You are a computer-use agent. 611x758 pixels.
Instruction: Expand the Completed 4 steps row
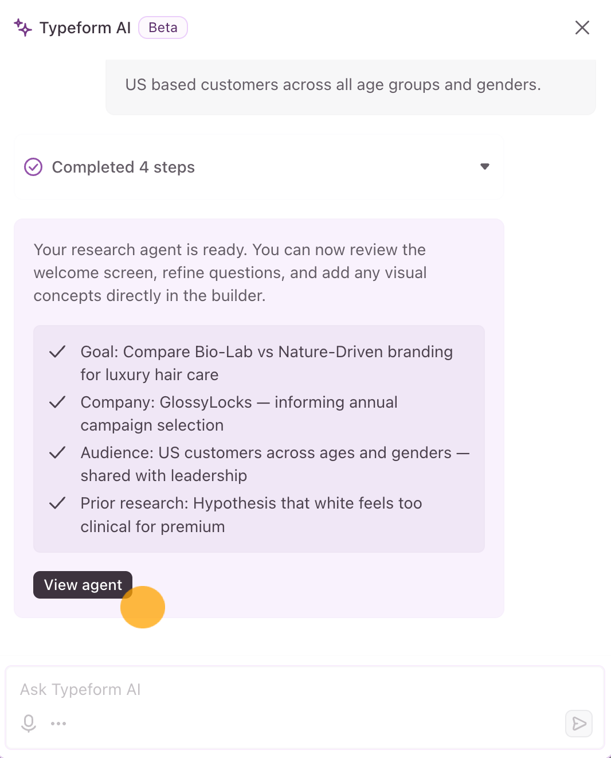(259, 167)
